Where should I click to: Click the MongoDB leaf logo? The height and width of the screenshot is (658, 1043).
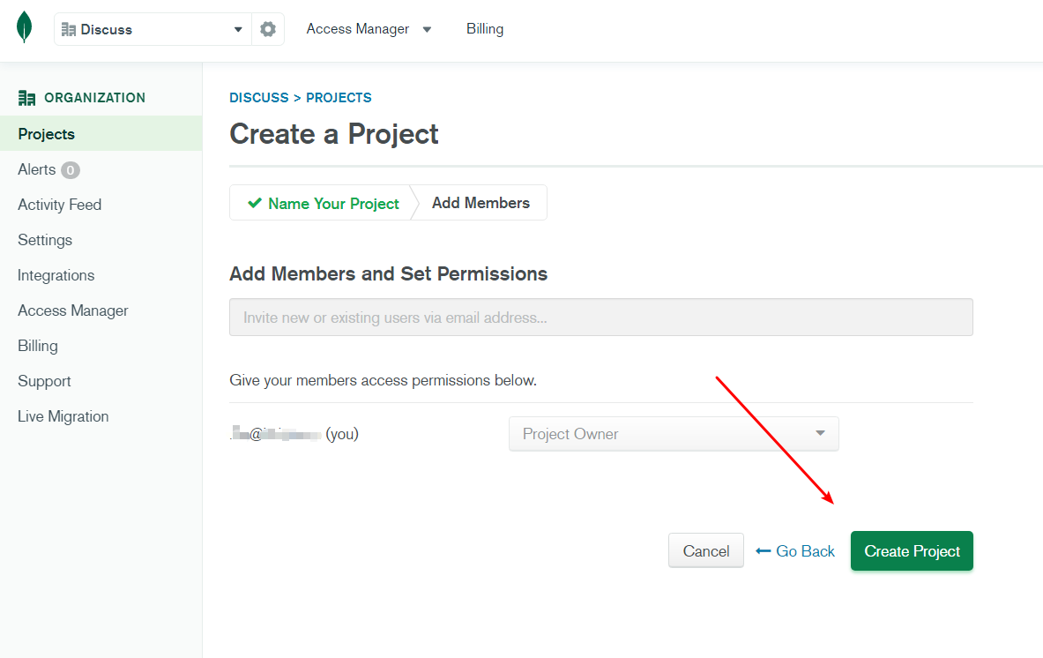pyautogui.click(x=24, y=26)
